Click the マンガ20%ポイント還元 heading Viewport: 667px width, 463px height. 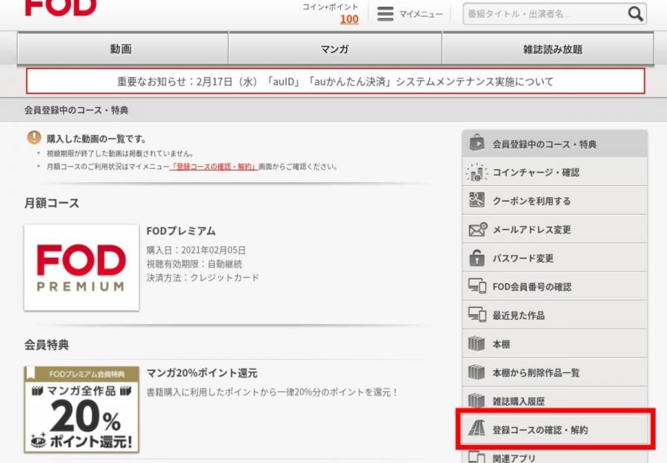202,373
